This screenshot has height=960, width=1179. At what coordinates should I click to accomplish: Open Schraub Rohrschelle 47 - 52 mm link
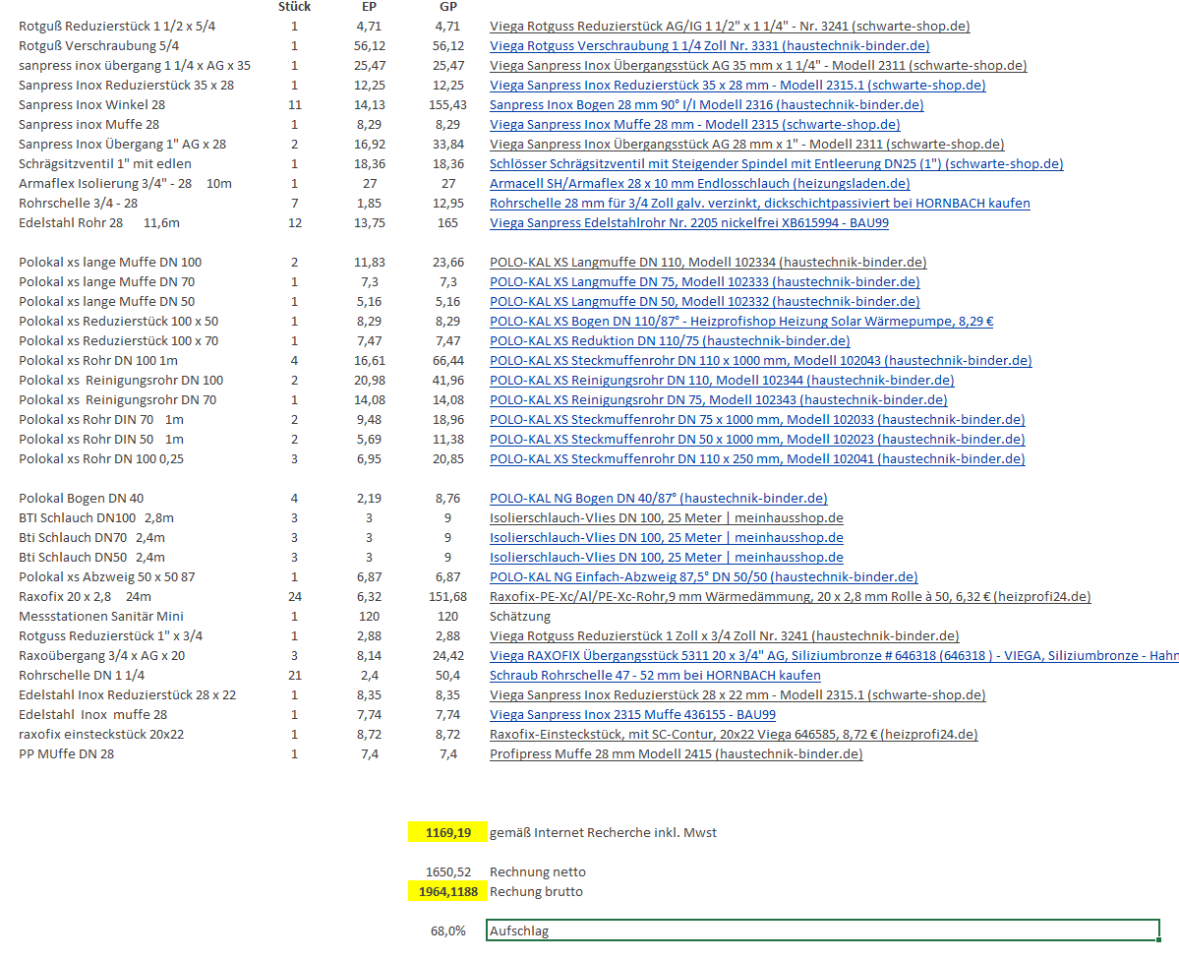(x=655, y=676)
